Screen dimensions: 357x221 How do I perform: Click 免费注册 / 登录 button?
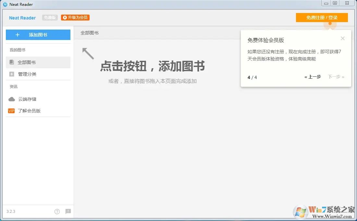point(322,18)
